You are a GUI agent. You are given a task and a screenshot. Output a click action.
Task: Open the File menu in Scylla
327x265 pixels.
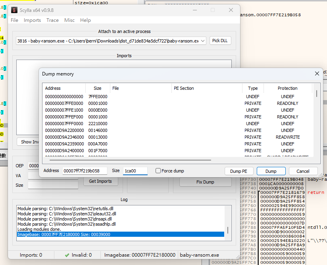pyautogui.click(x=14, y=20)
